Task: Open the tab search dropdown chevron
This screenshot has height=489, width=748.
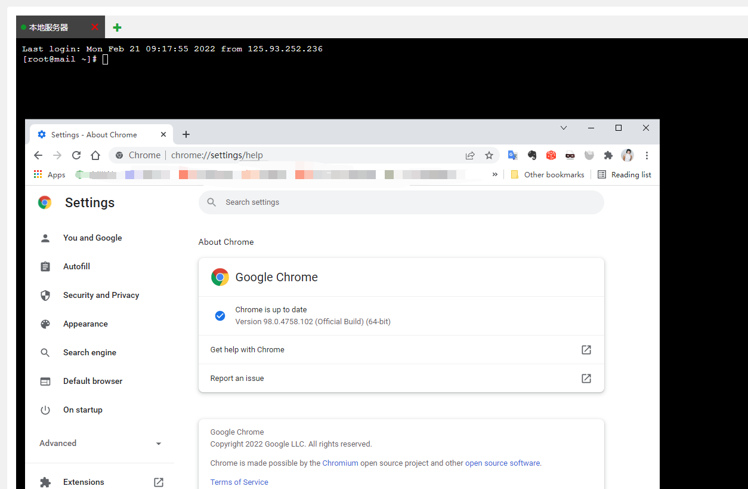Action: (564, 128)
